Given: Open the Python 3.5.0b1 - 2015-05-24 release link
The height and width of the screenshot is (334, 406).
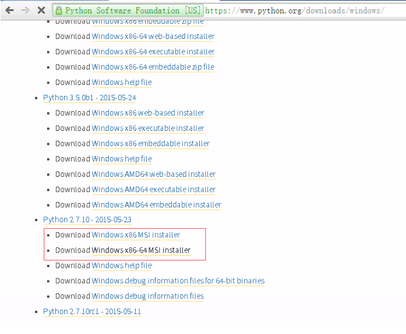Looking at the screenshot, I should pos(89,98).
